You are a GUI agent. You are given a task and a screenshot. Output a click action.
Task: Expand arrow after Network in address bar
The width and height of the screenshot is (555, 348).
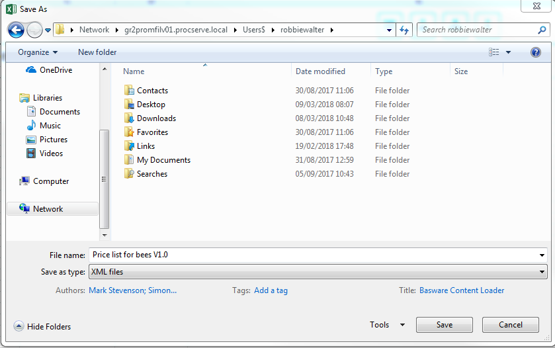(117, 30)
